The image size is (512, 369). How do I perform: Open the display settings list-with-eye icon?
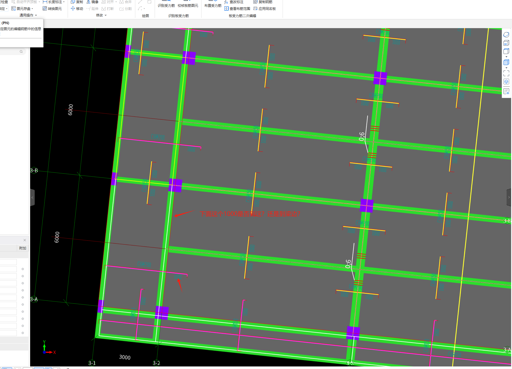tap(506, 91)
